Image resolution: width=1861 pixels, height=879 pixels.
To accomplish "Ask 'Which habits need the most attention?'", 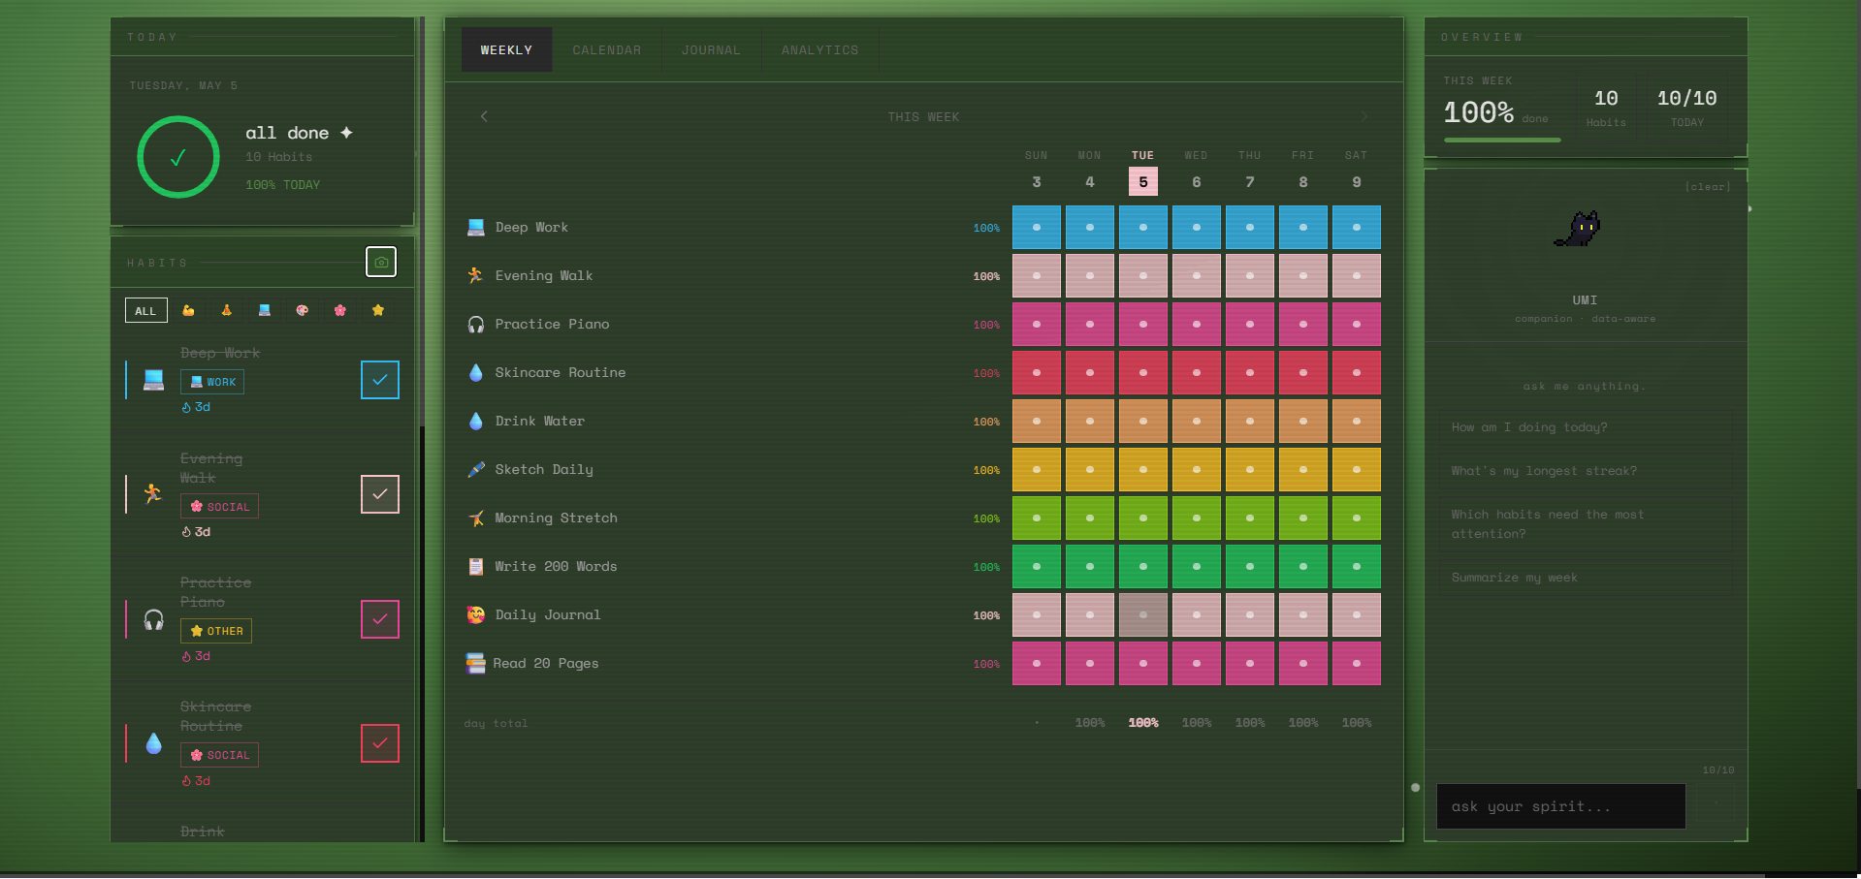I will tap(1585, 524).
